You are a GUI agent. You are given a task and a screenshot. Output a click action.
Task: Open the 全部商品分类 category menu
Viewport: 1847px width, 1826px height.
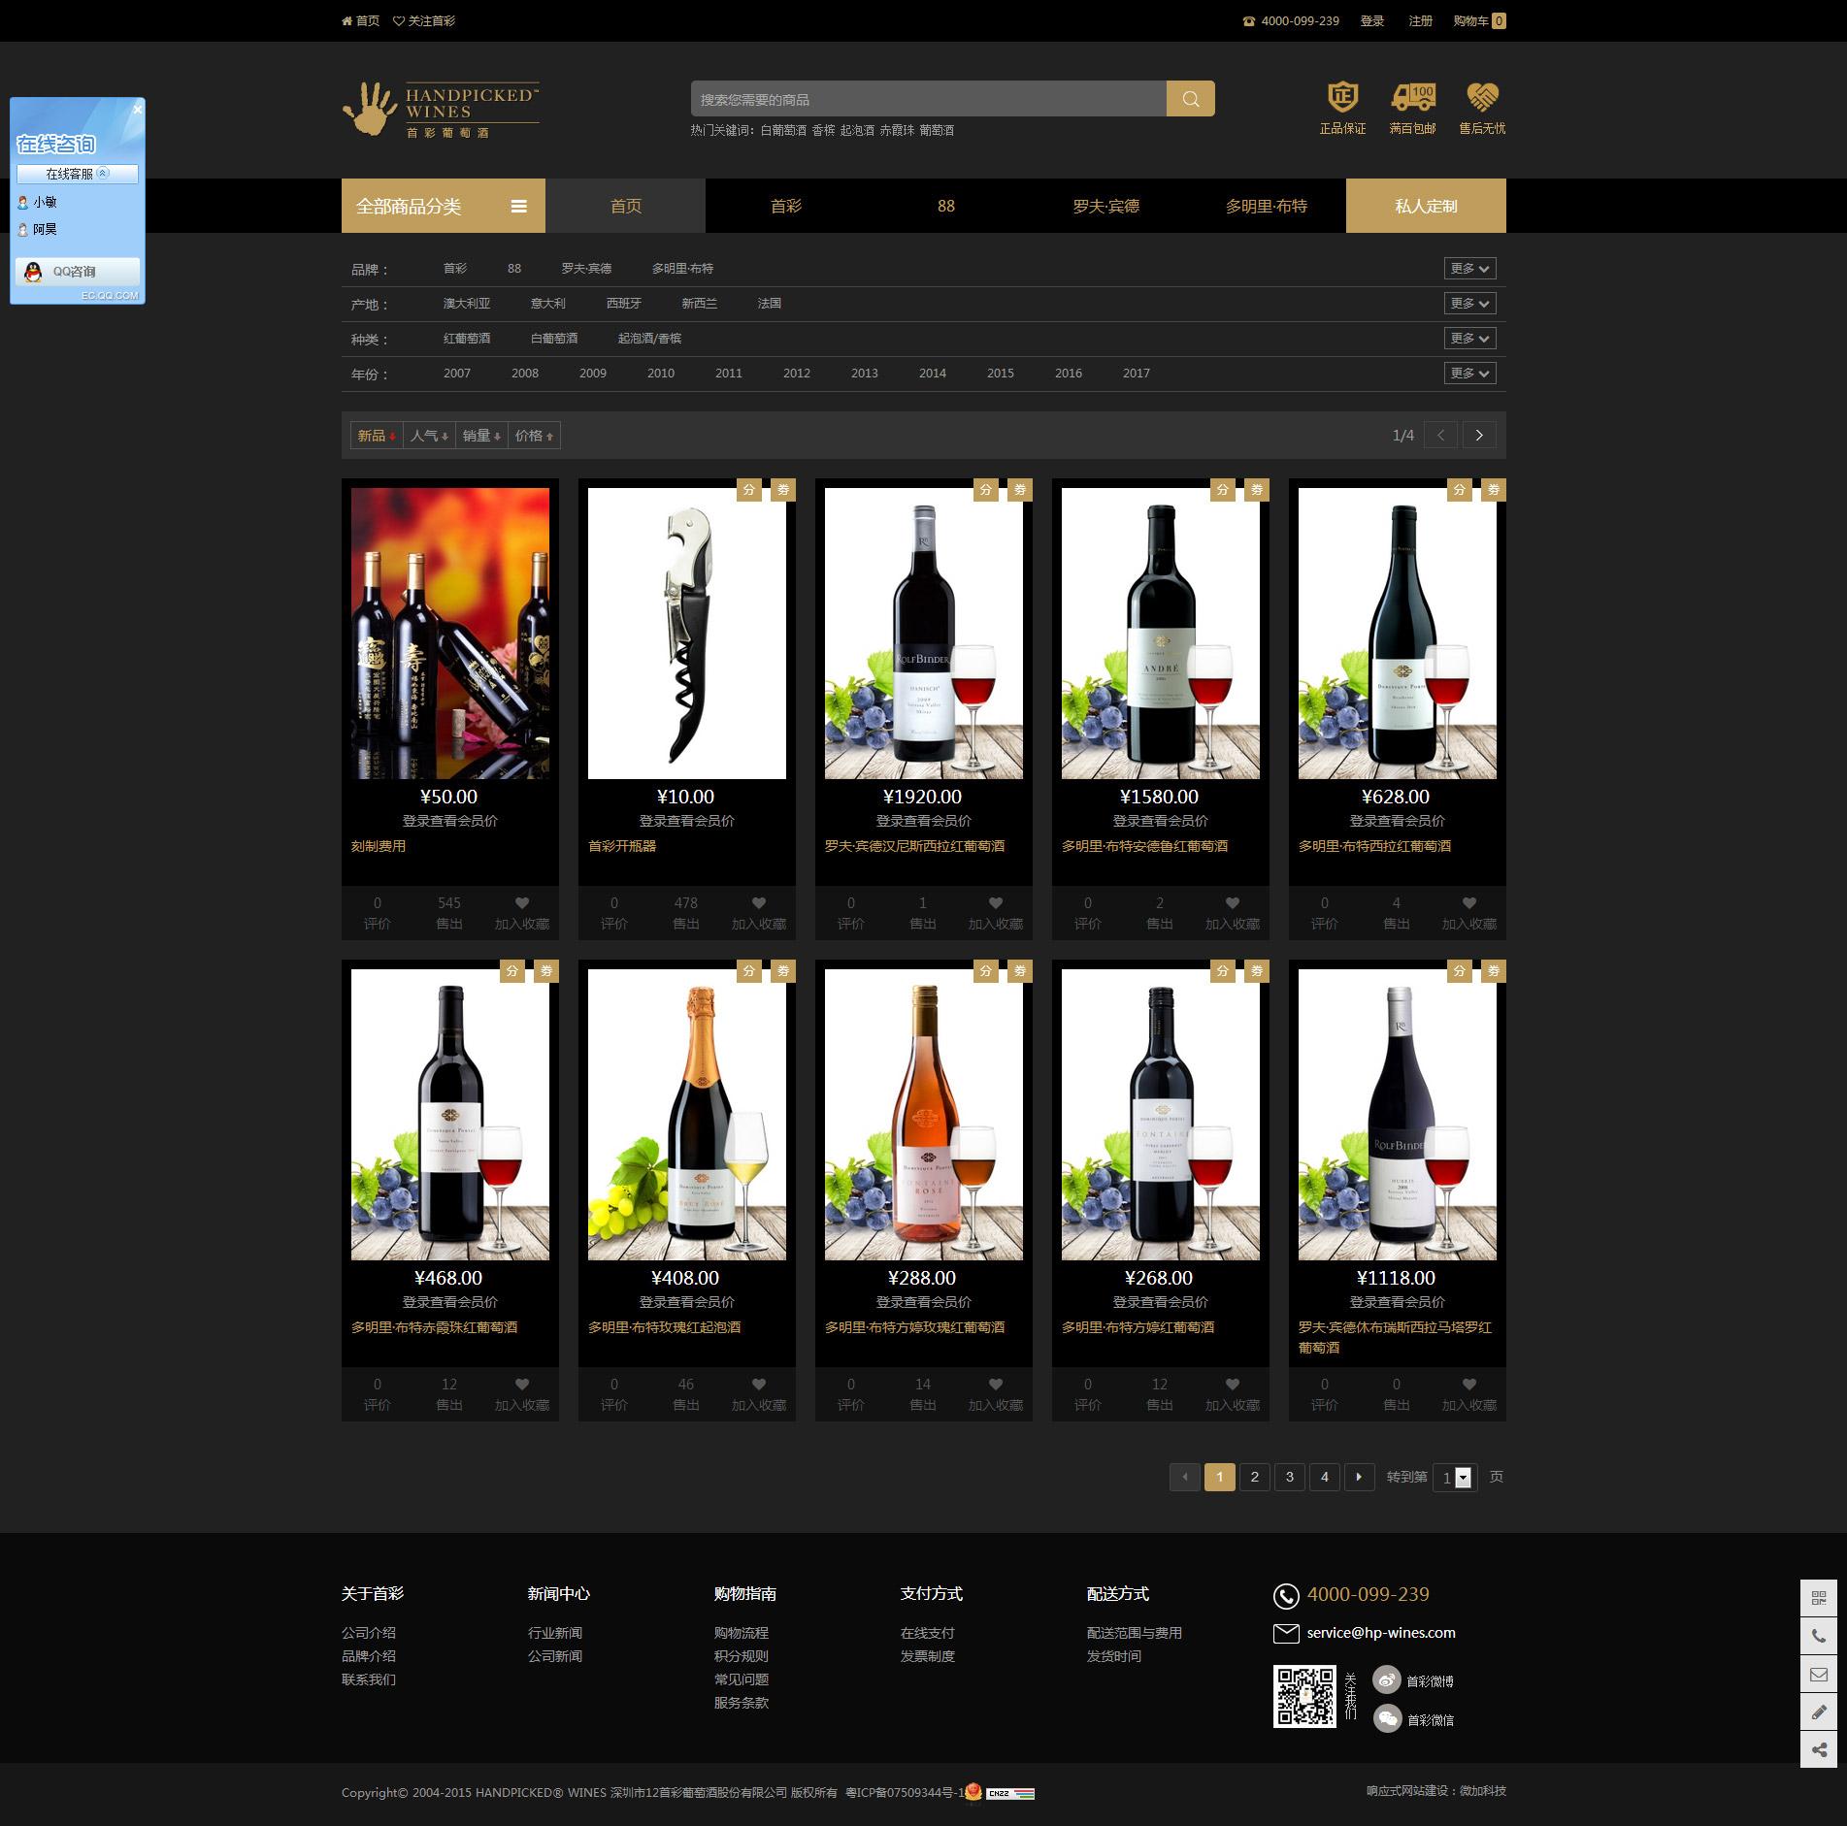(443, 206)
